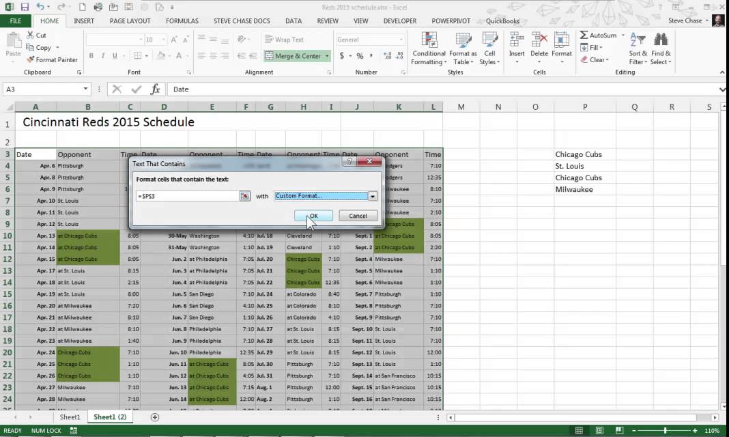This screenshot has height=437, width=729.
Task: Switch to Page Break Preview icon
Action: click(x=619, y=430)
